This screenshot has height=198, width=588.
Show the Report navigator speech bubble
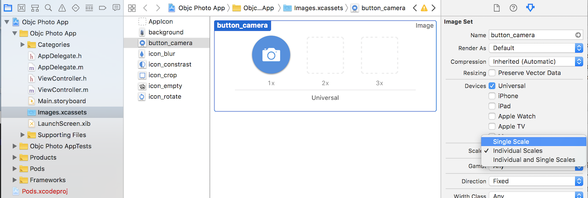tap(117, 8)
